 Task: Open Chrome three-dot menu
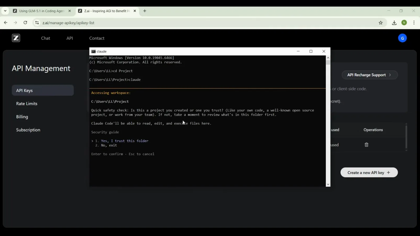[x=414, y=23]
